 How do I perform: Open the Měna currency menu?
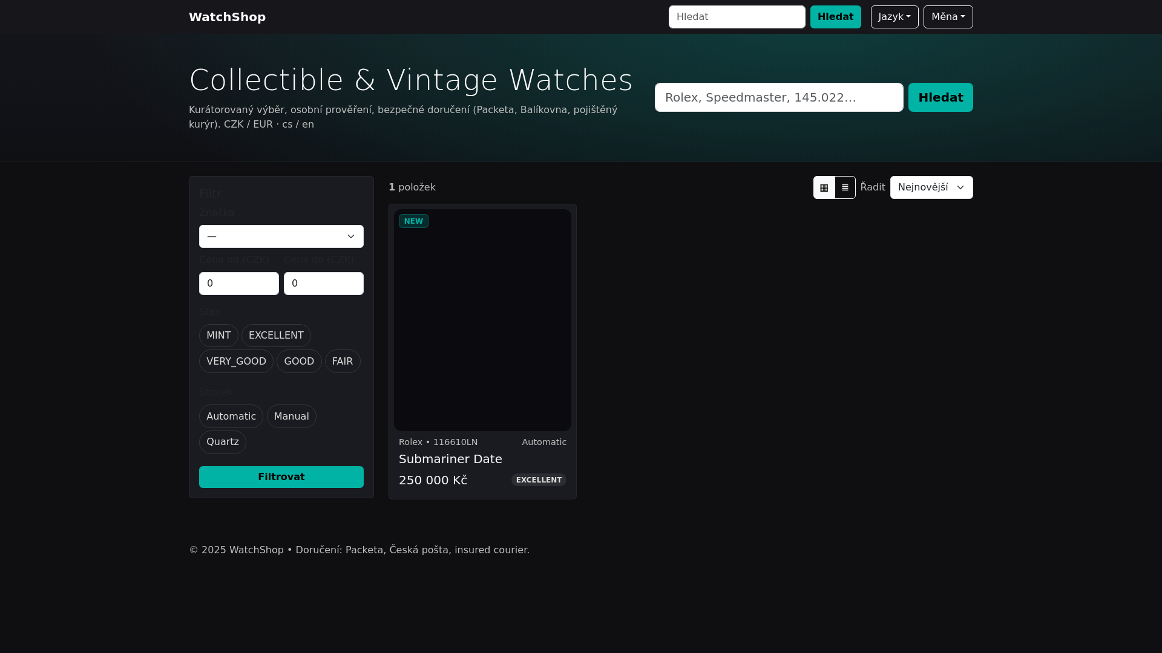click(x=947, y=17)
